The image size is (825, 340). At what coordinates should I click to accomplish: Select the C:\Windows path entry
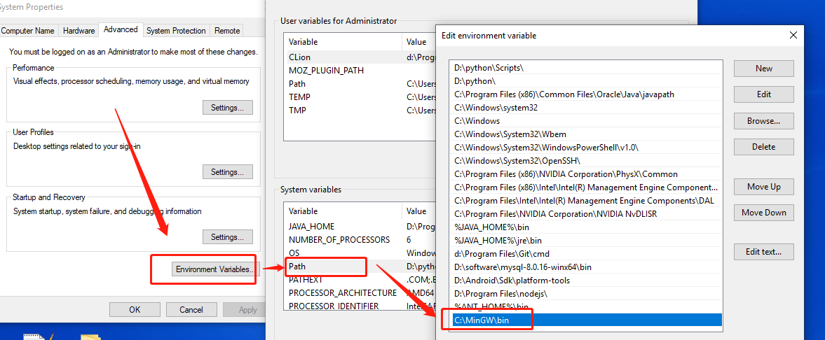tap(587, 121)
